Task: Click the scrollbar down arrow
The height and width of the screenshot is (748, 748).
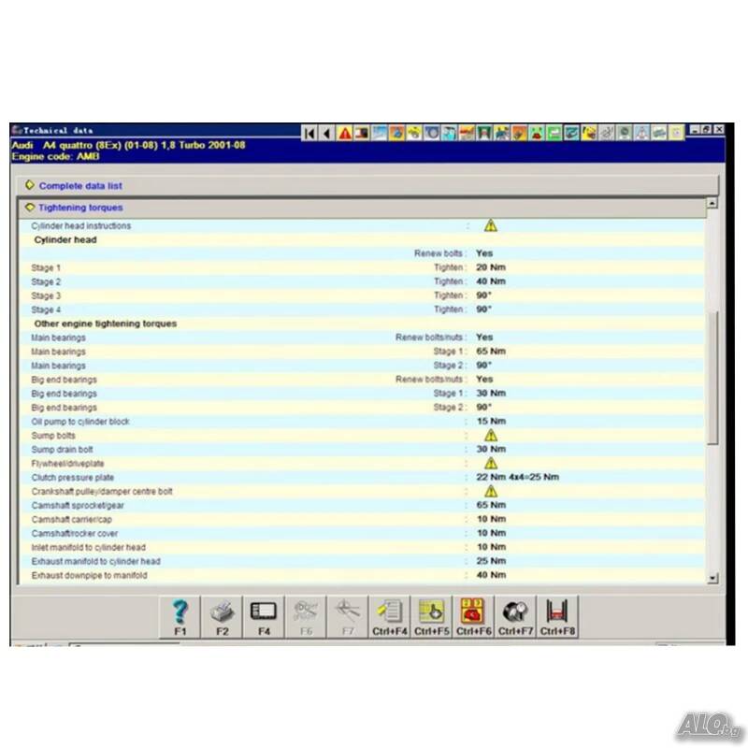Action: 712,578
